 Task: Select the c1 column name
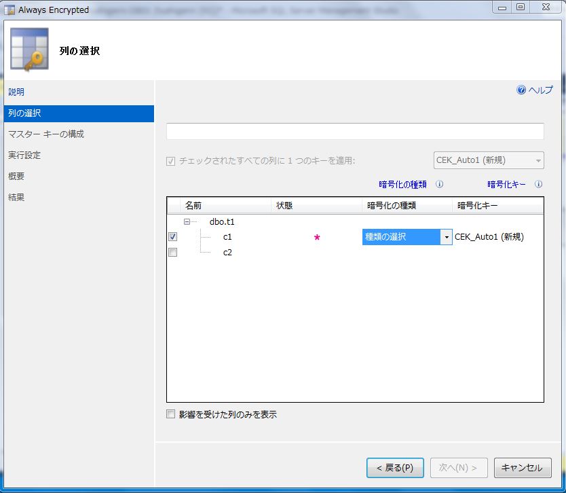227,237
